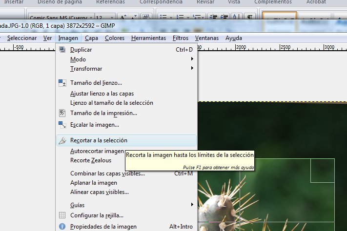This screenshot has width=347, height=231.
Task: Open the Ayuda menu
Action: pos(233,38)
